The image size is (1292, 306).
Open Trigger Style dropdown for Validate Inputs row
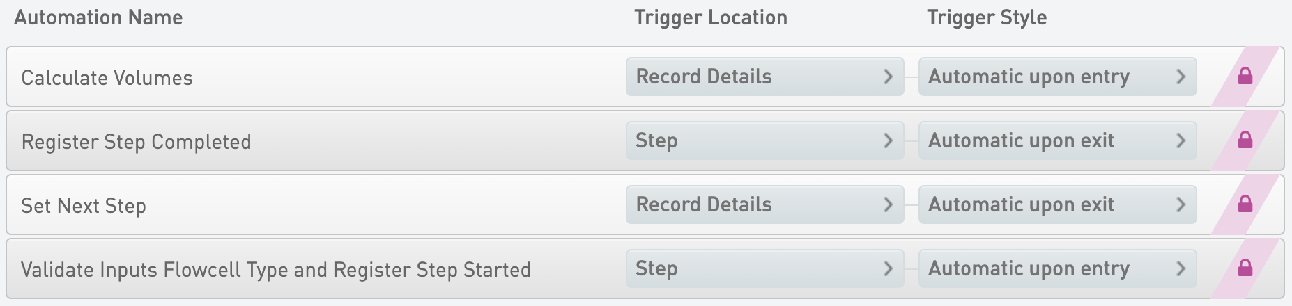tap(1057, 268)
